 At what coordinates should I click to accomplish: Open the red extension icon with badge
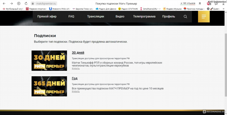point(209,3)
